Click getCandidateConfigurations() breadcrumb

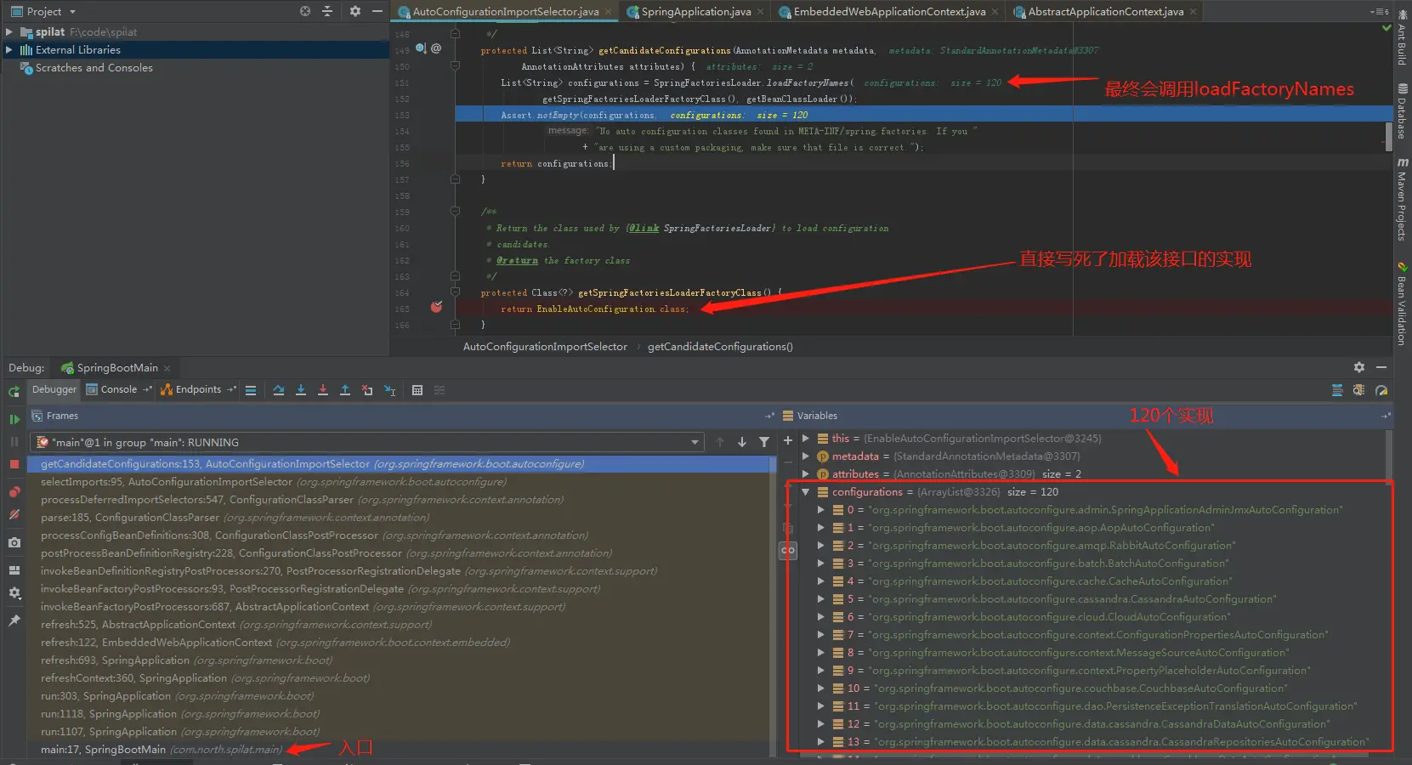coord(720,347)
